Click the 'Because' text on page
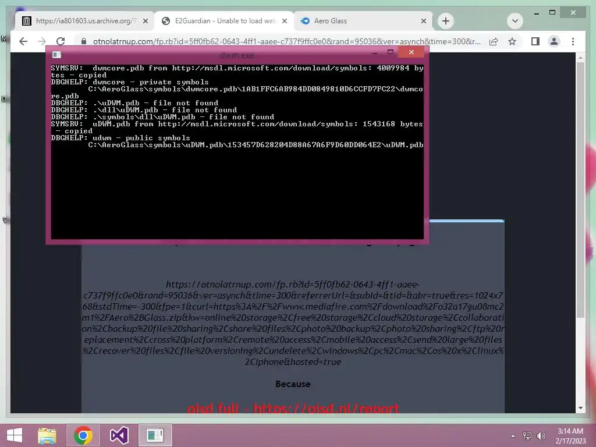Screen dimensions: 596x447 [293, 384]
